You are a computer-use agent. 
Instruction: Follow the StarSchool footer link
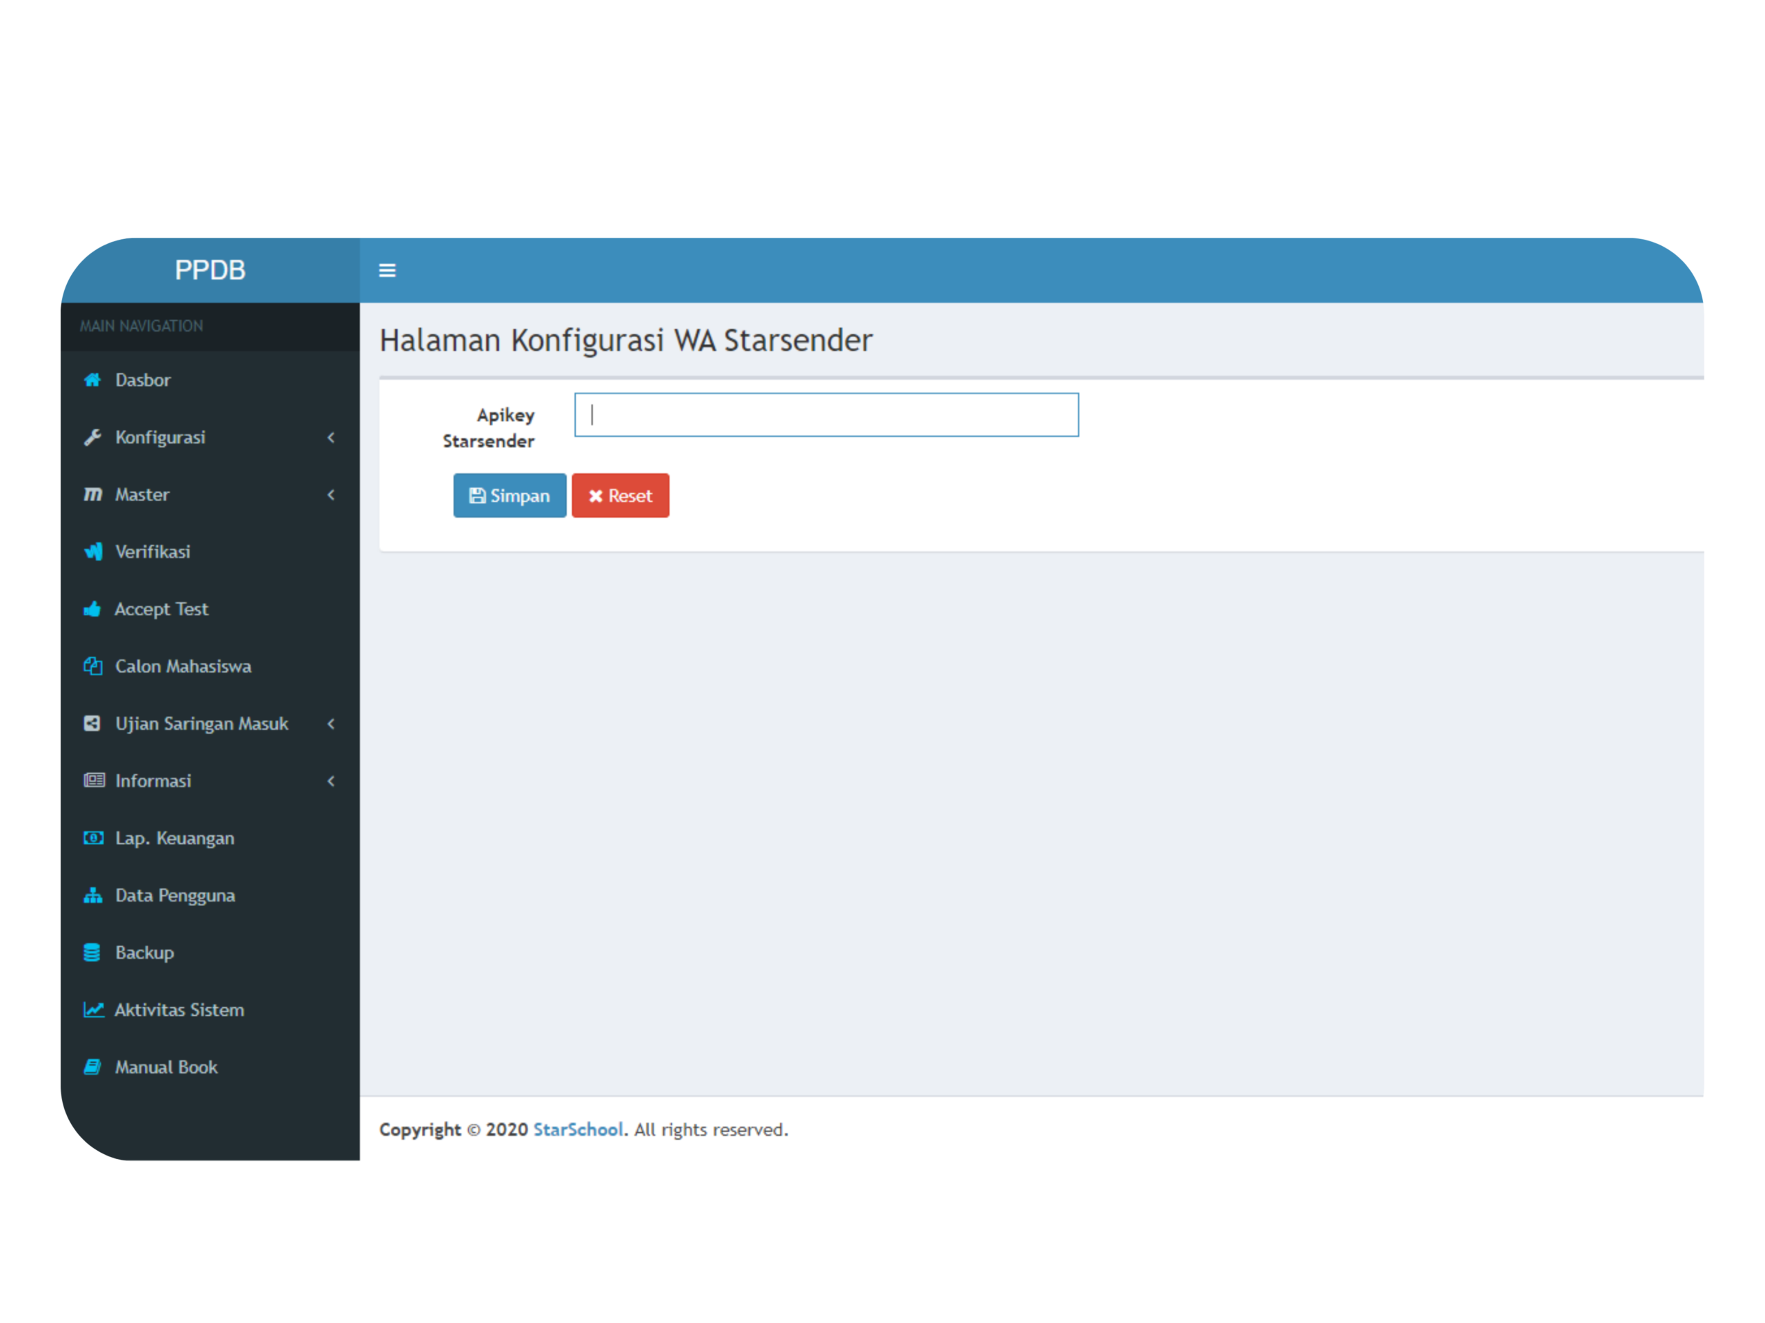pos(578,1130)
